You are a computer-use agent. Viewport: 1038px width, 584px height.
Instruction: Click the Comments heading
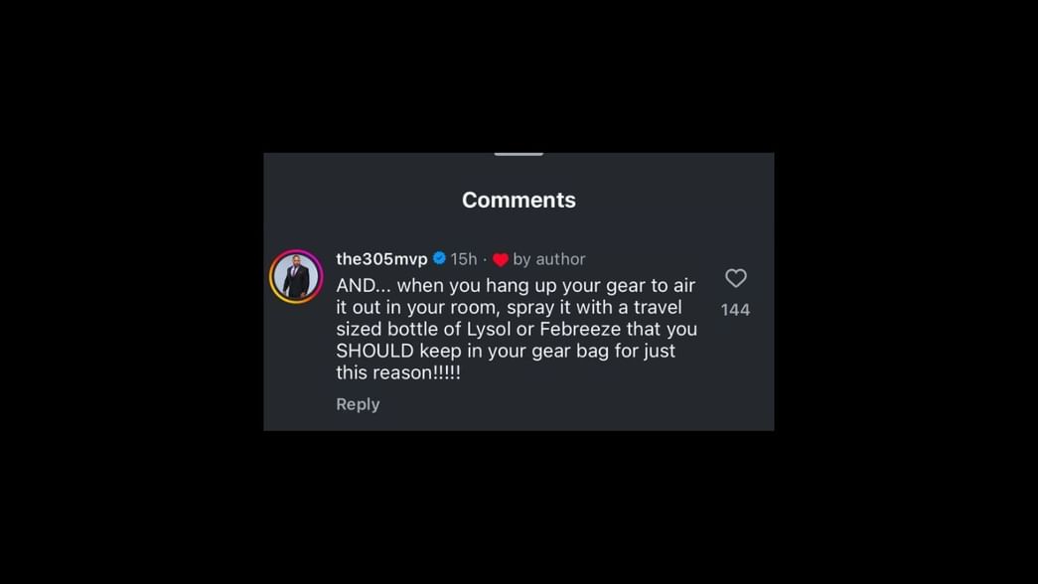[x=519, y=200]
